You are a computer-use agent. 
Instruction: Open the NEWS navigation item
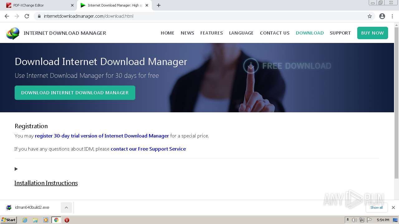coord(187,33)
